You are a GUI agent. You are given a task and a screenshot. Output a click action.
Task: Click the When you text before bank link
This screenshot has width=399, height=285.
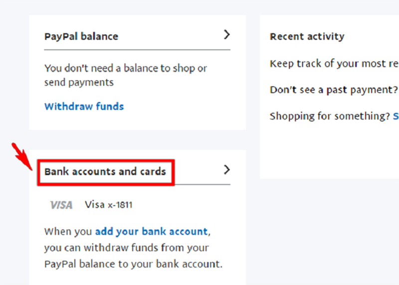pyautogui.click(x=68, y=231)
